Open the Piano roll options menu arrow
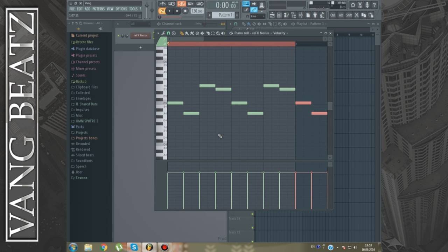 pyautogui.click(x=158, y=33)
